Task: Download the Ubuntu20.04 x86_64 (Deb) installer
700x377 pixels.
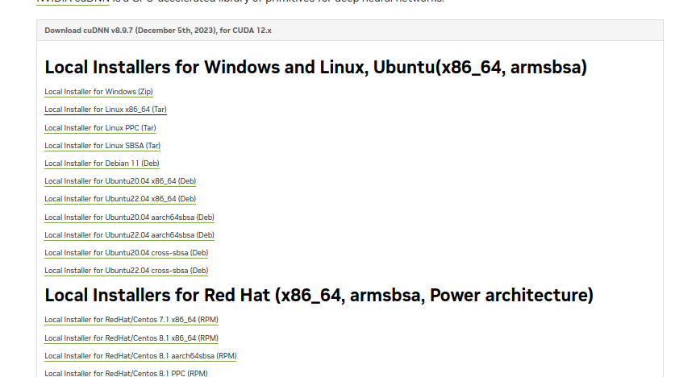Action: pos(120,181)
